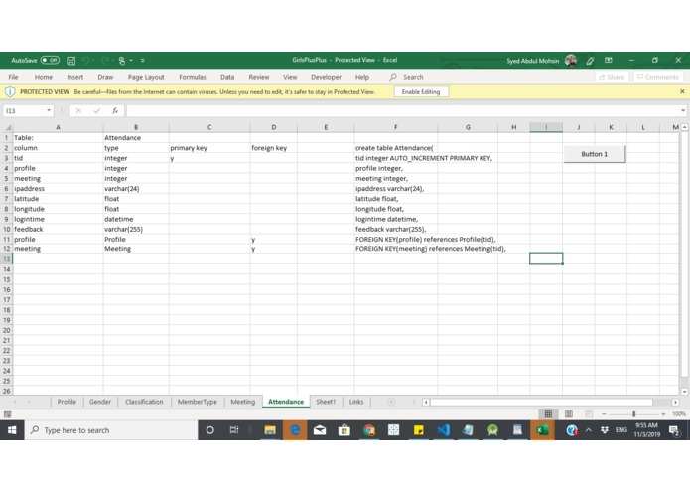Open the Page Layout tab
Screen dimensions: 690x491
146,77
